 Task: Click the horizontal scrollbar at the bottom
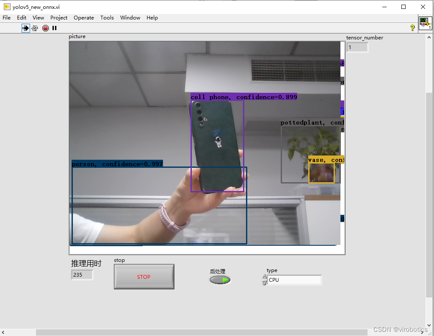point(202,332)
